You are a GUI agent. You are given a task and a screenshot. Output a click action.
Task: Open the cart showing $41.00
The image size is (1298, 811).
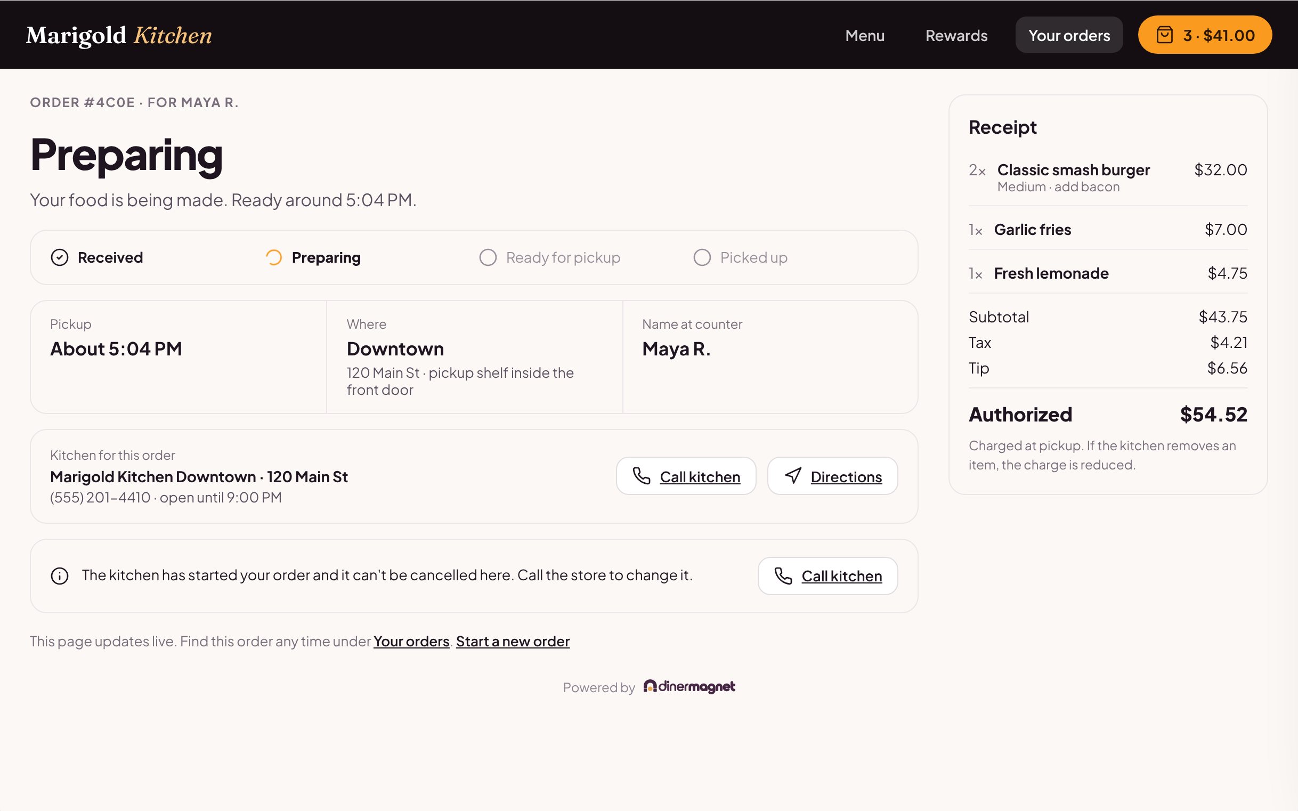pos(1205,35)
